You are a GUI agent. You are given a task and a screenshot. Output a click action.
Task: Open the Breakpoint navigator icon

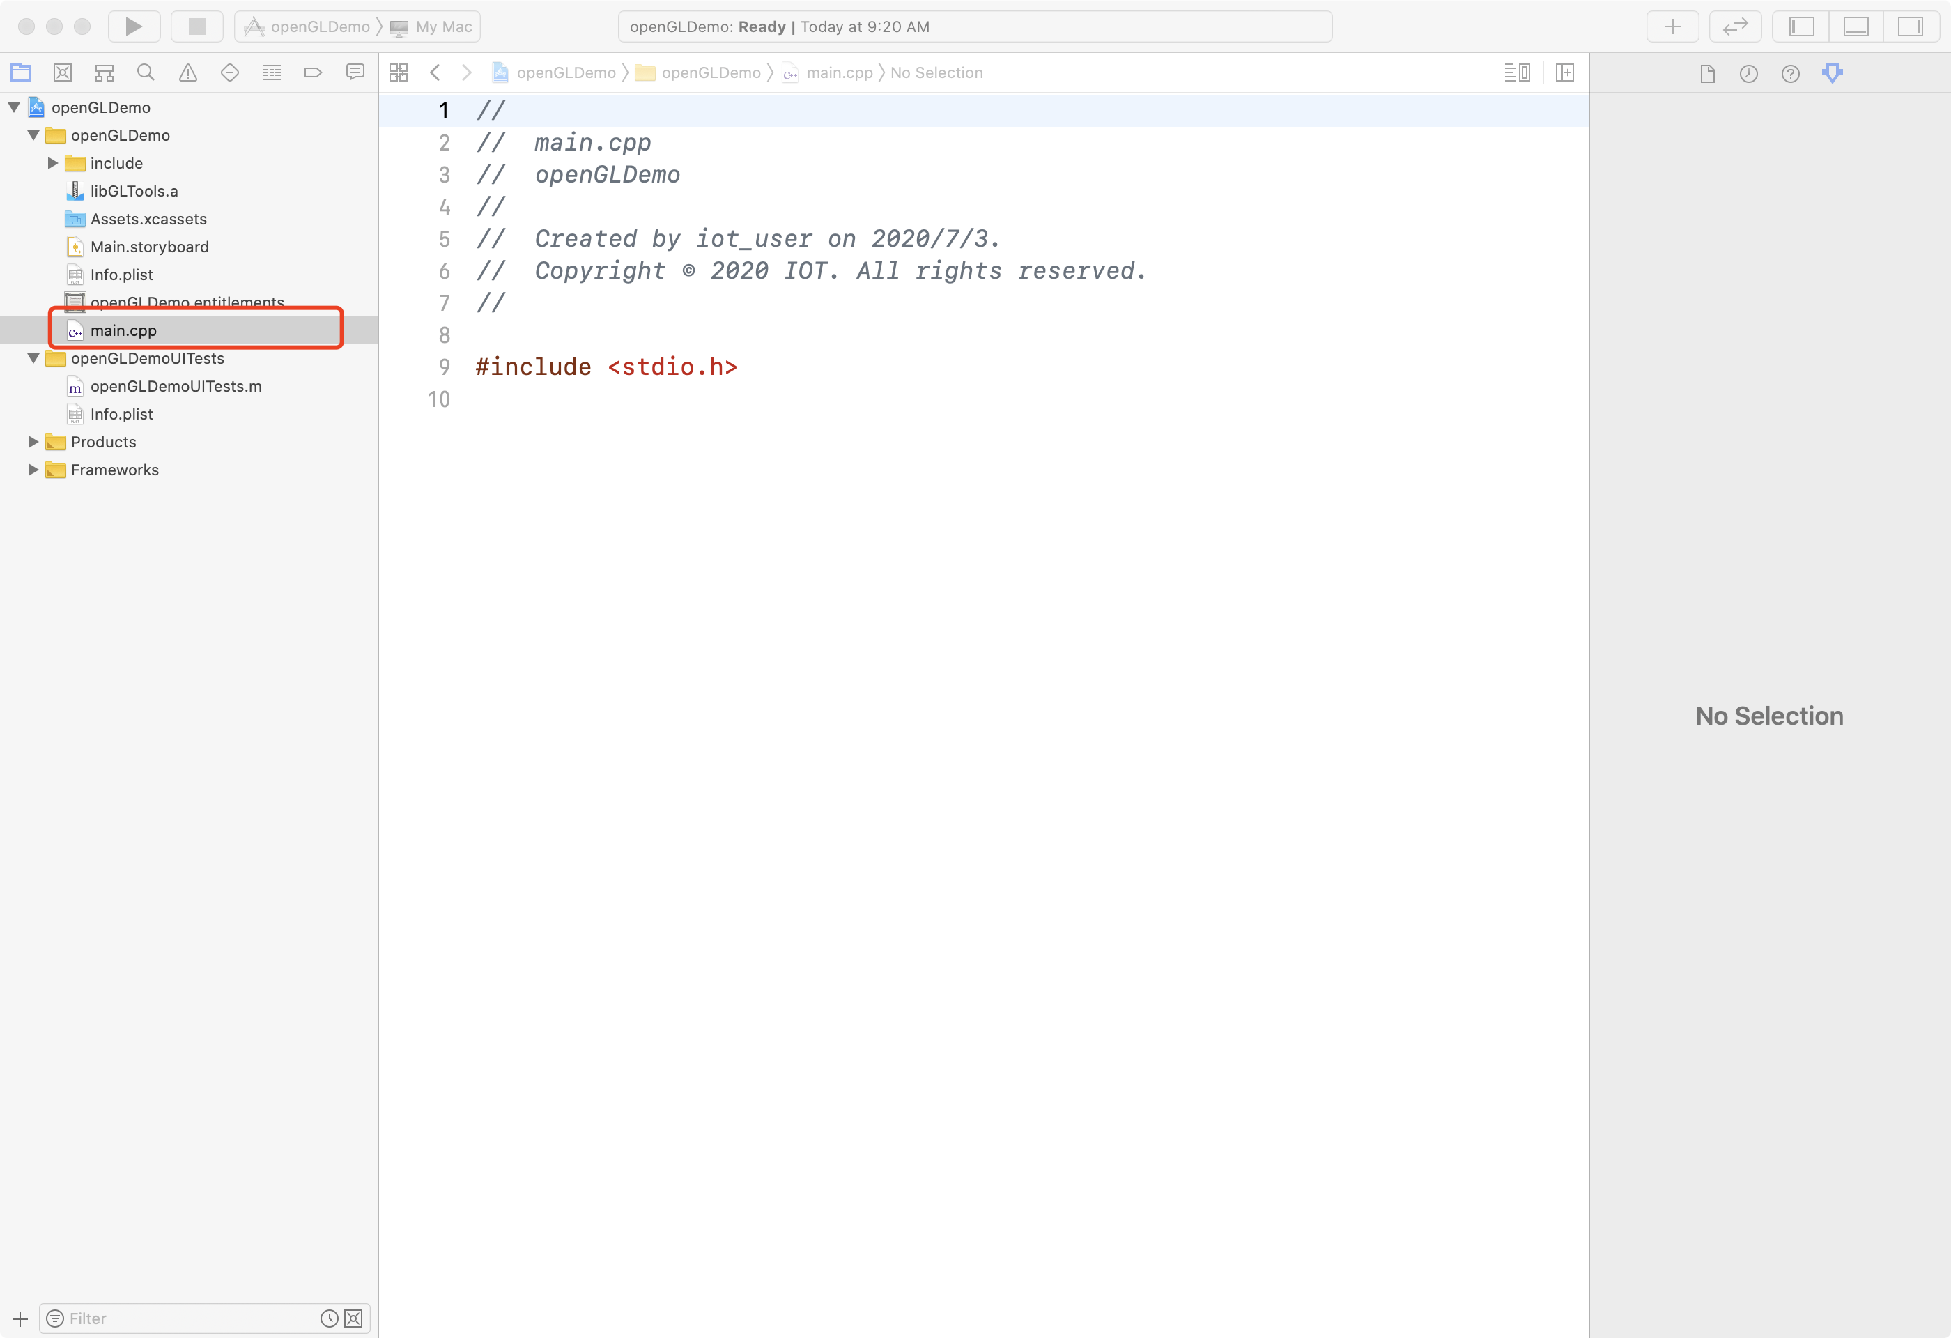(x=313, y=73)
